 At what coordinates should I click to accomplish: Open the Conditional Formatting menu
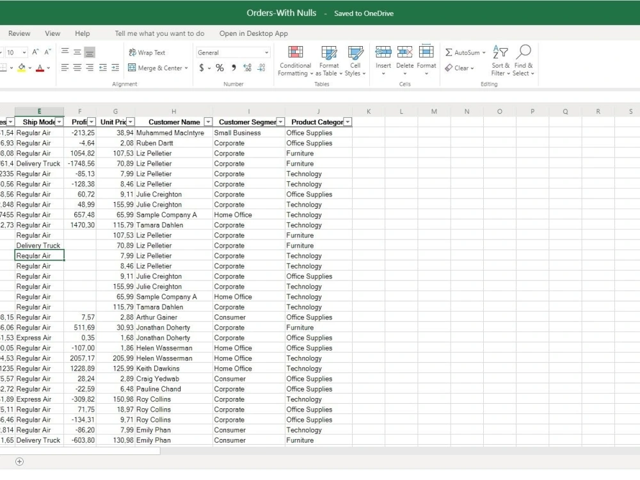(x=294, y=61)
